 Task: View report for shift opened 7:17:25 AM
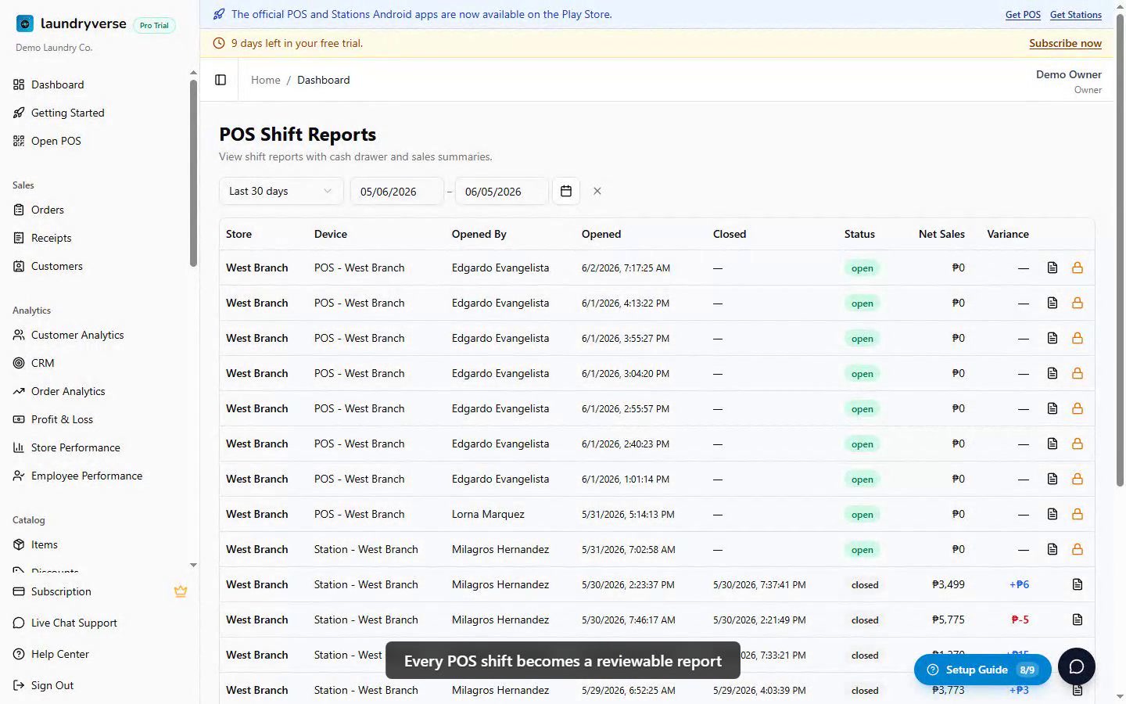coord(1052,268)
